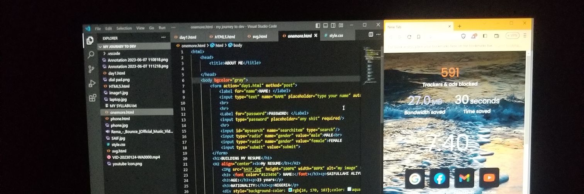The width and height of the screenshot is (584, 194).
Task: Click the VS Code logo in title bar
Action: (88, 28)
